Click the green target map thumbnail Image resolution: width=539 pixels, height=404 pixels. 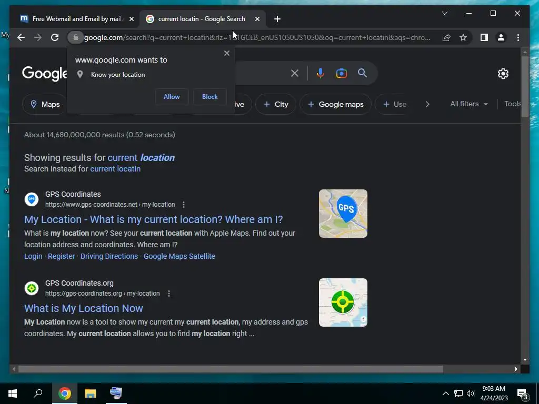tap(343, 302)
